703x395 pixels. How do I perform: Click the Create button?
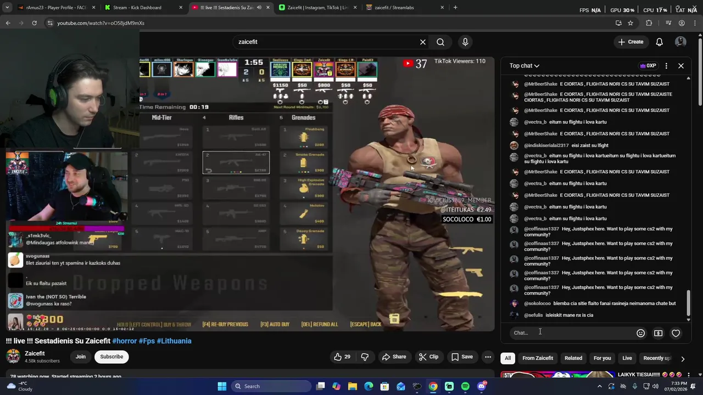[x=631, y=42]
